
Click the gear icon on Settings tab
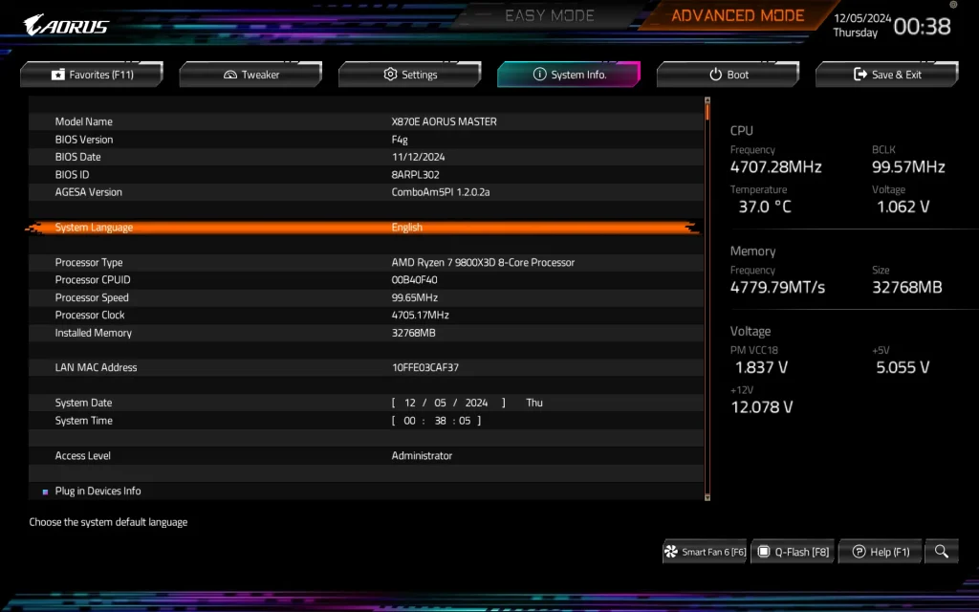[389, 75]
